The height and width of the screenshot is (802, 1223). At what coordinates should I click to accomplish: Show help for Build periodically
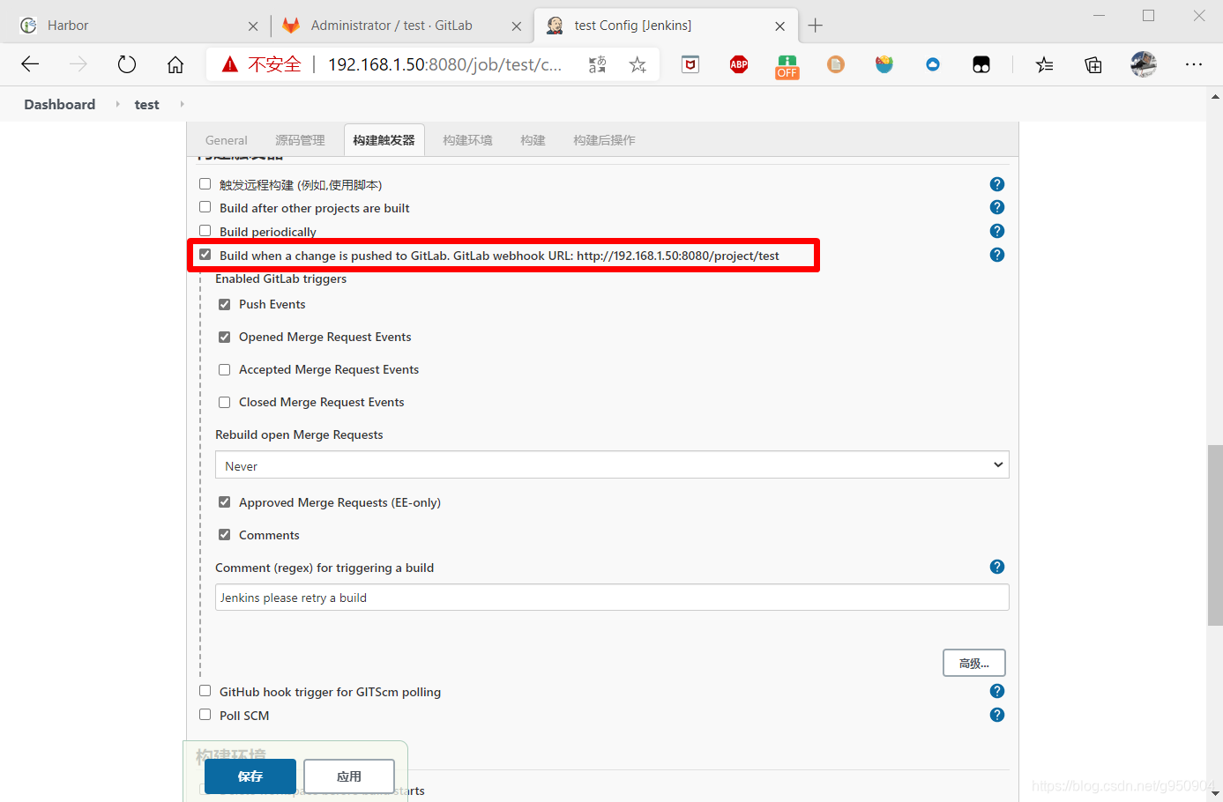(x=997, y=231)
